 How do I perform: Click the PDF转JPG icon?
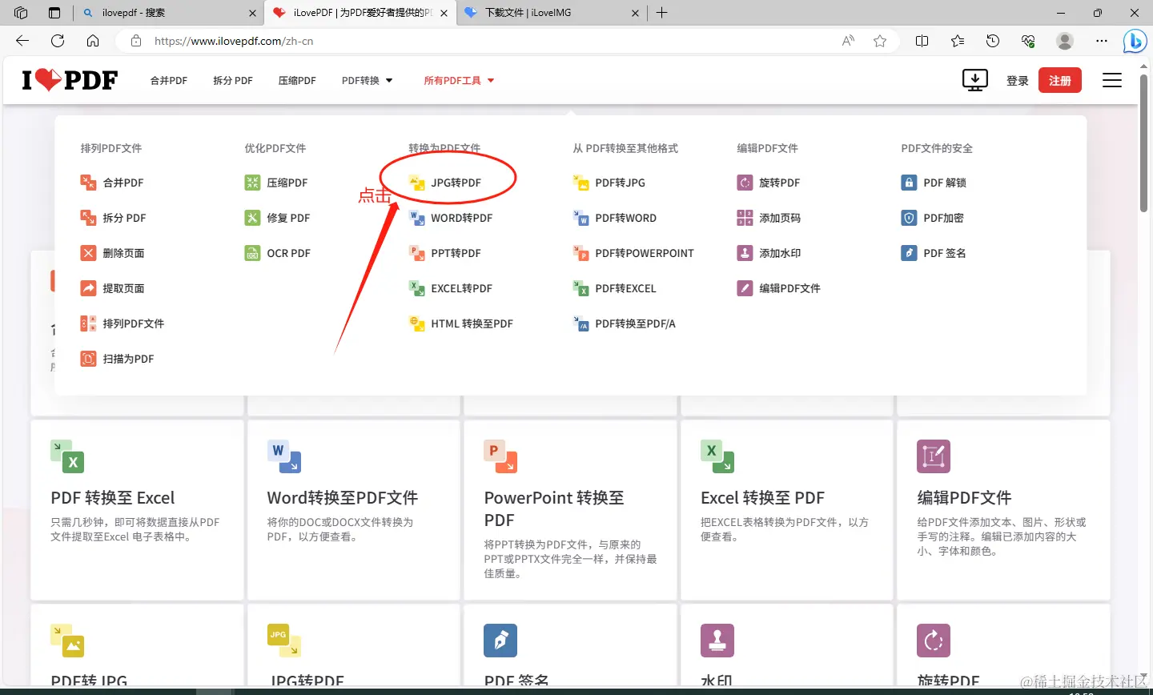click(581, 183)
